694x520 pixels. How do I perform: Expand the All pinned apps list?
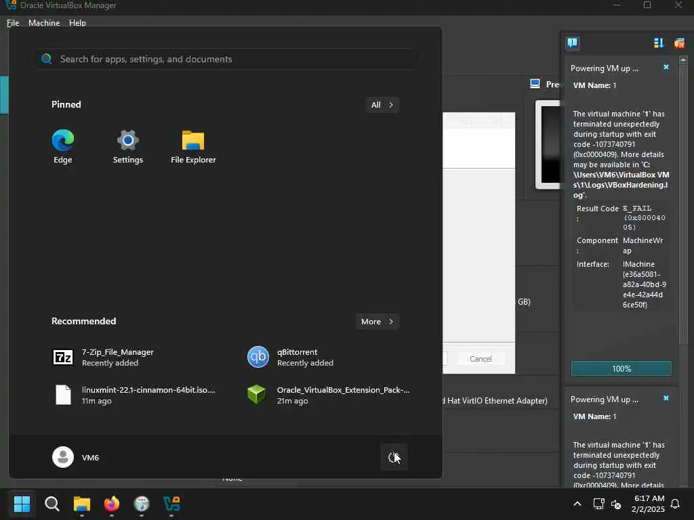[x=382, y=105]
